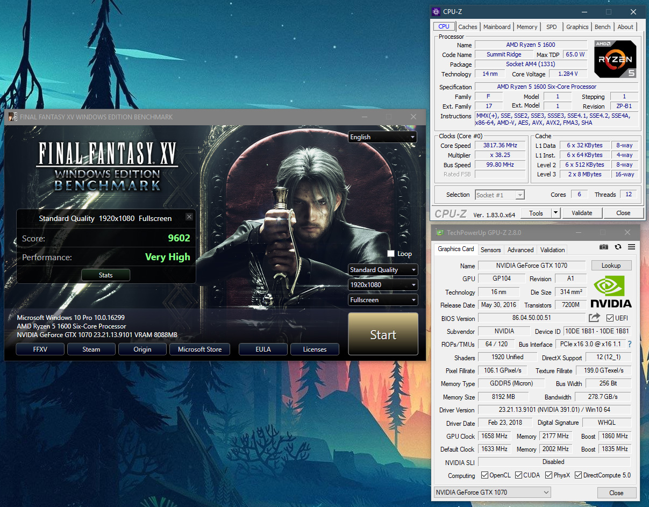The height and width of the screenshot is (507, 649).
Task: Toggle the DirectCompute 5.0 checkbox
Action: pyautogui.click(x=579, y=475)
